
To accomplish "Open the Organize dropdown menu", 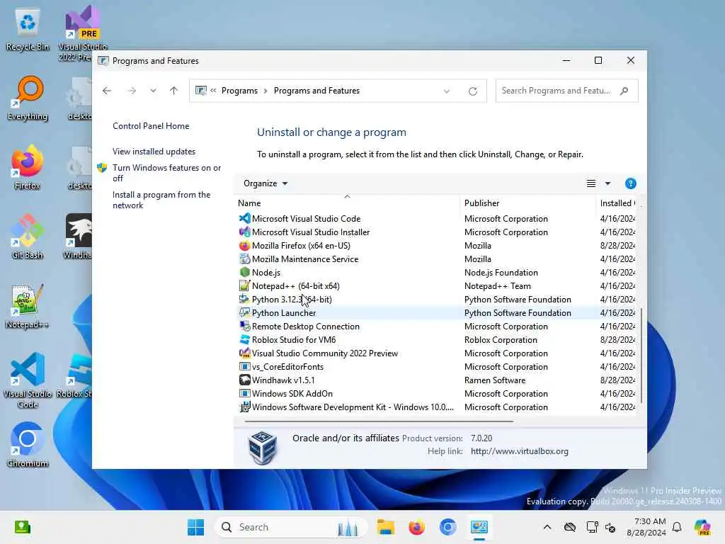I will tap(266, 183).
